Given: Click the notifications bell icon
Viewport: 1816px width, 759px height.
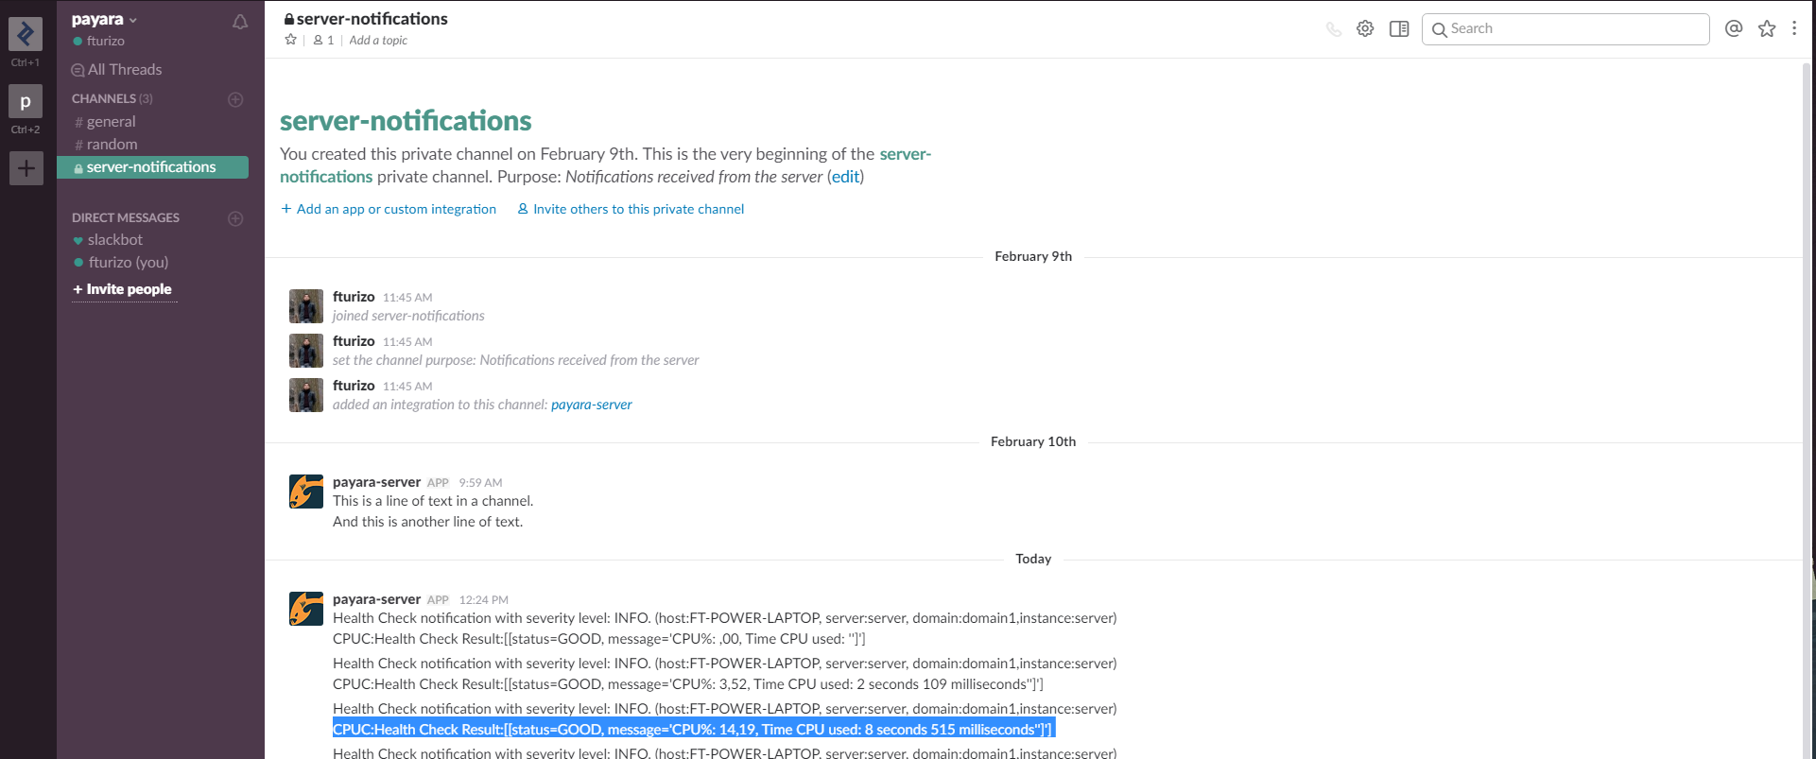Looking at the screenshot, I should 240,22.
